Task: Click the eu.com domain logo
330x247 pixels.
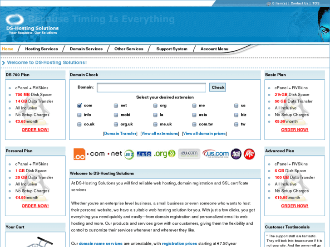Action: pyautogui.click(x=189, y=154)
